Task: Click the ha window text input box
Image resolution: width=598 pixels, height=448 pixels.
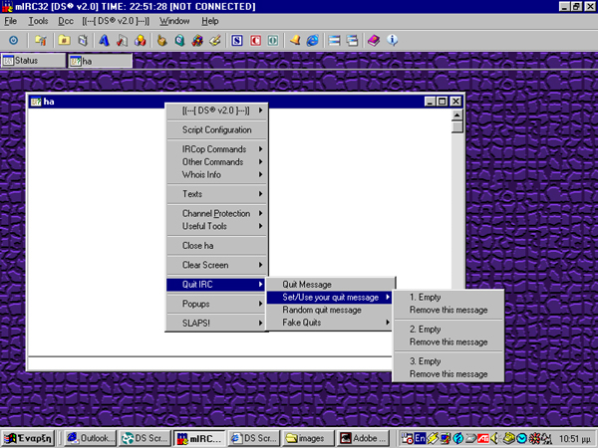Action: (210, 363)
